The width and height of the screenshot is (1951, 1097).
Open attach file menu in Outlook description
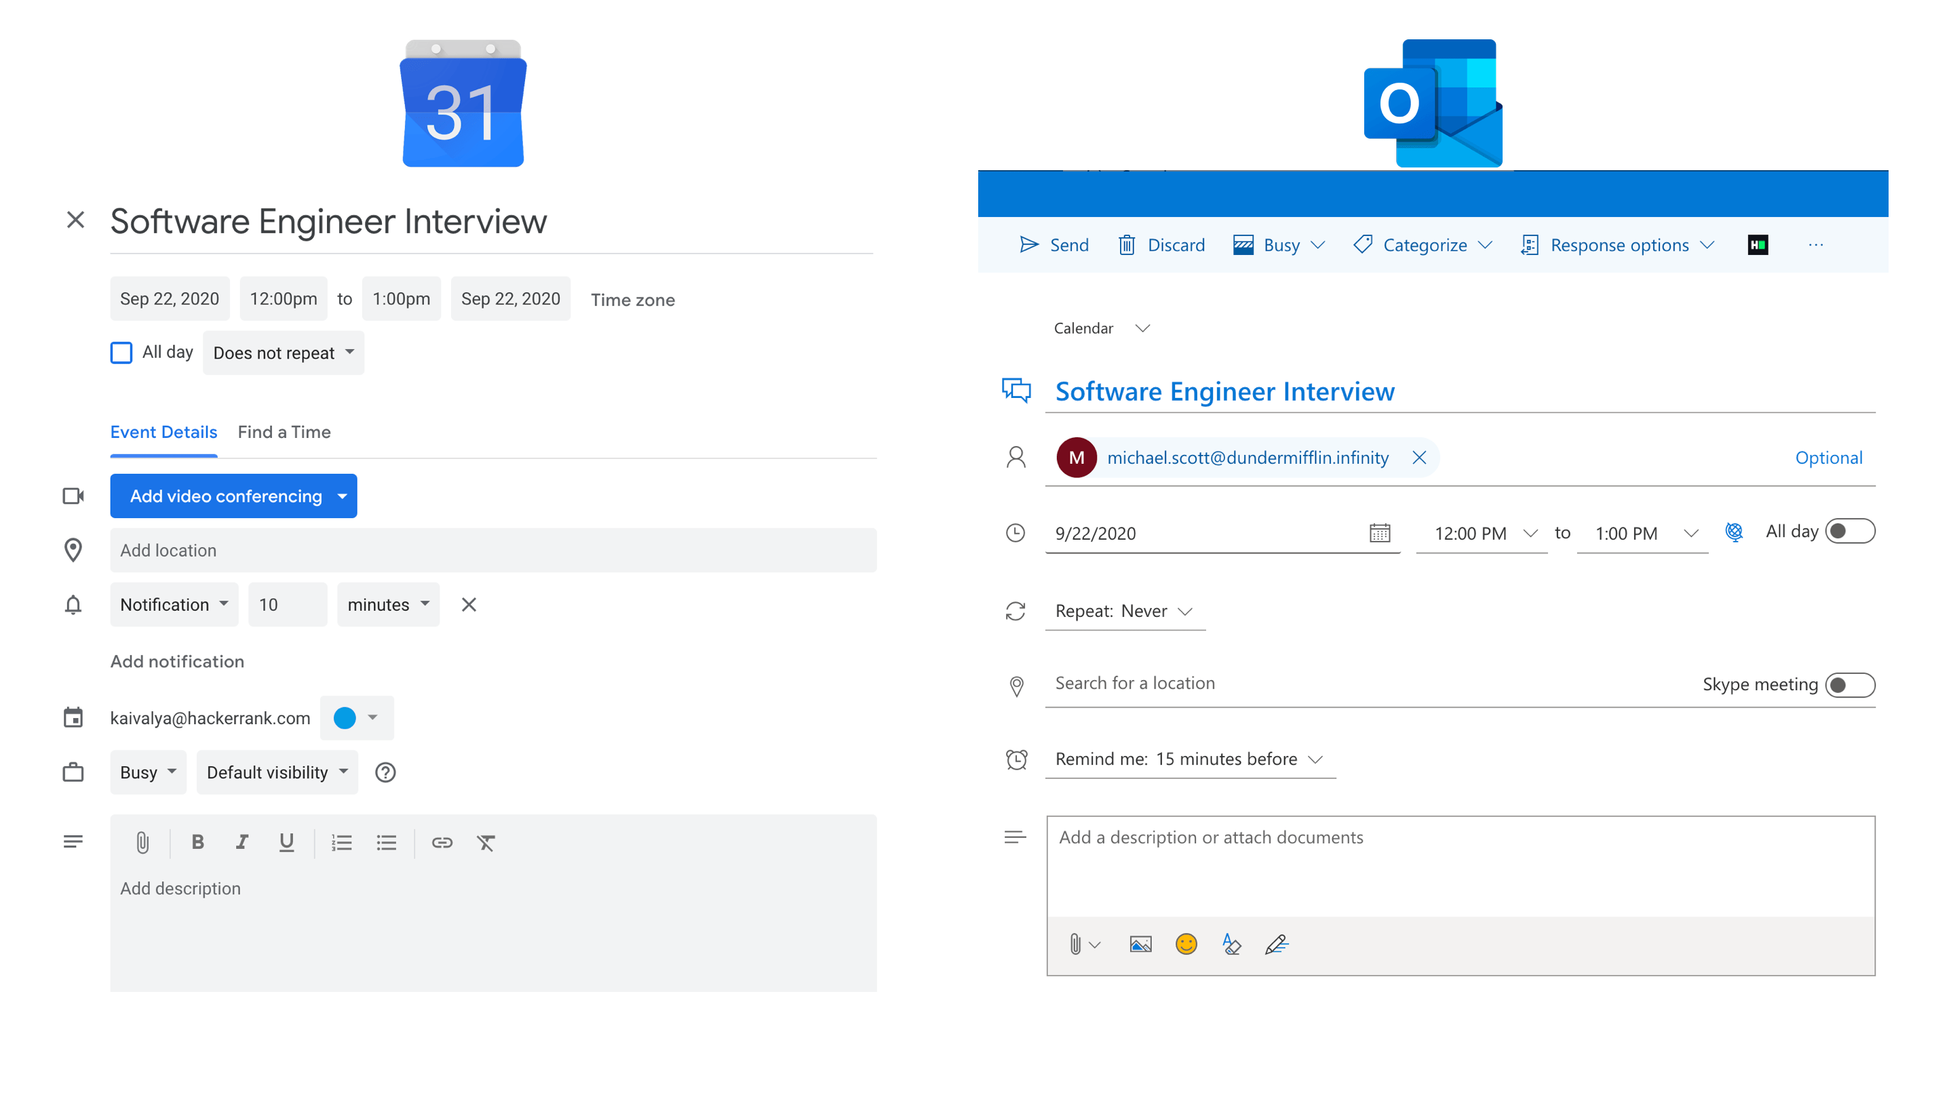coord(1084,944)
